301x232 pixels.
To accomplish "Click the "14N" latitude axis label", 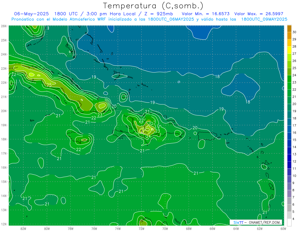I will [4, 196].
